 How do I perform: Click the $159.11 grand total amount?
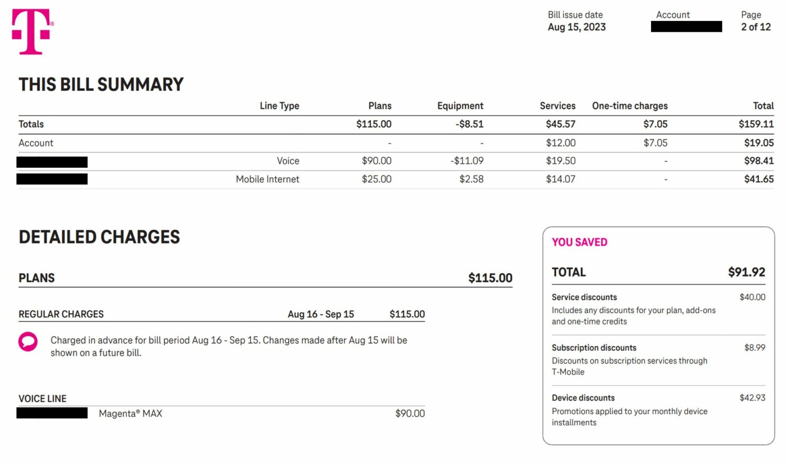tap(756, 124)
